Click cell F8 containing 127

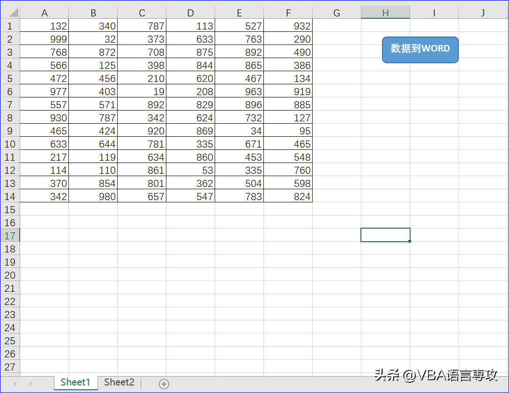point(288,118)
